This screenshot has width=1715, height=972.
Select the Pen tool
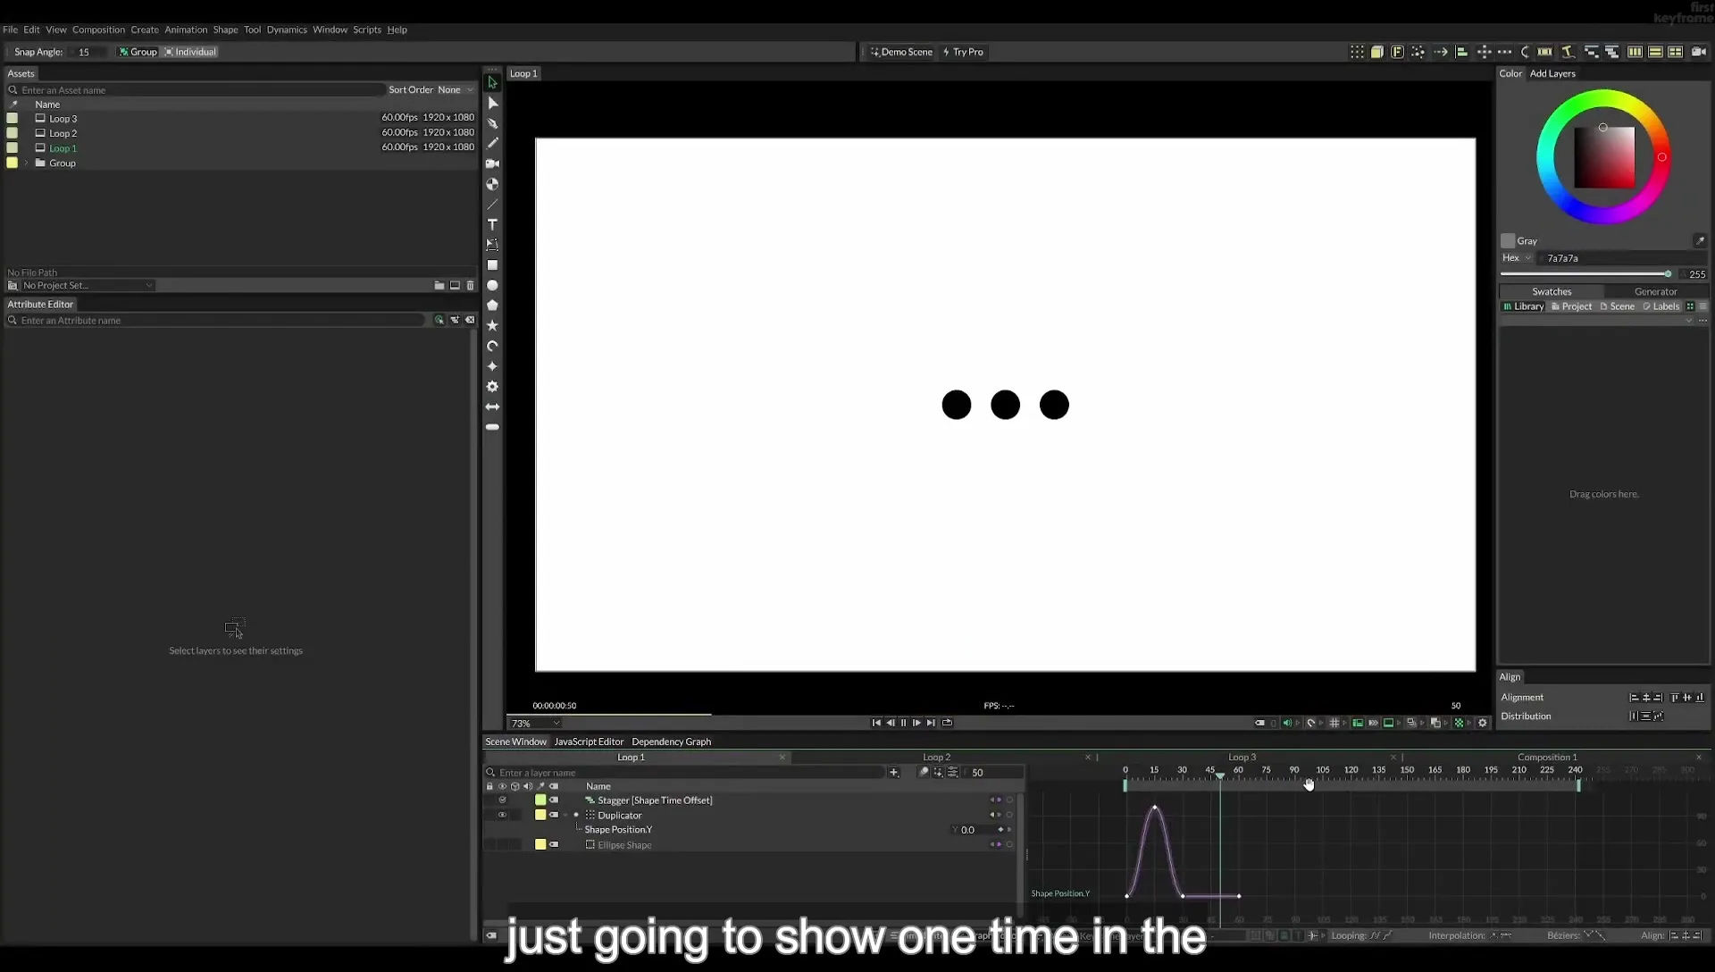tap(492, 123)
